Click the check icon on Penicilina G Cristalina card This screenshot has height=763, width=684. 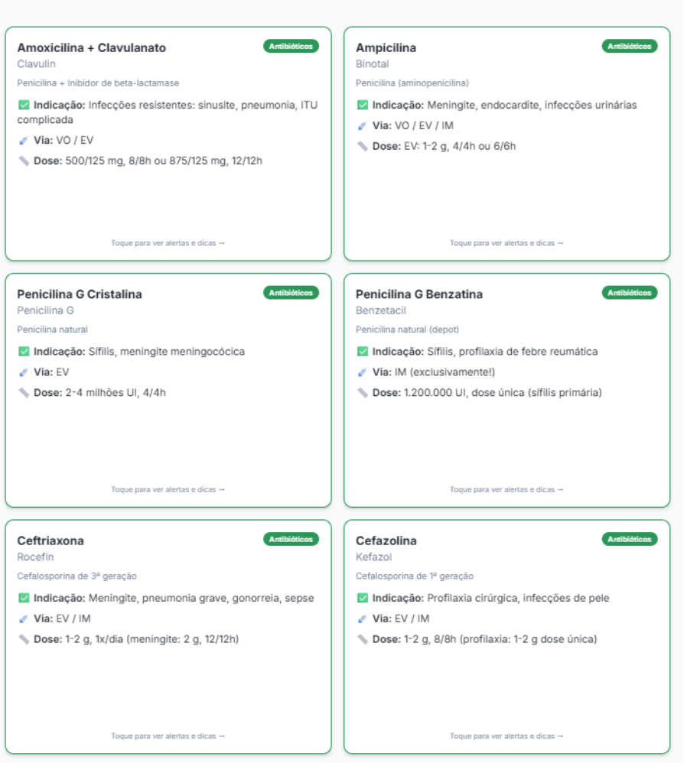[24, 352]
